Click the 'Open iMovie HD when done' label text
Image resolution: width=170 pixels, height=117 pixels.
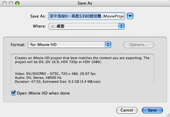pos(43,93)
